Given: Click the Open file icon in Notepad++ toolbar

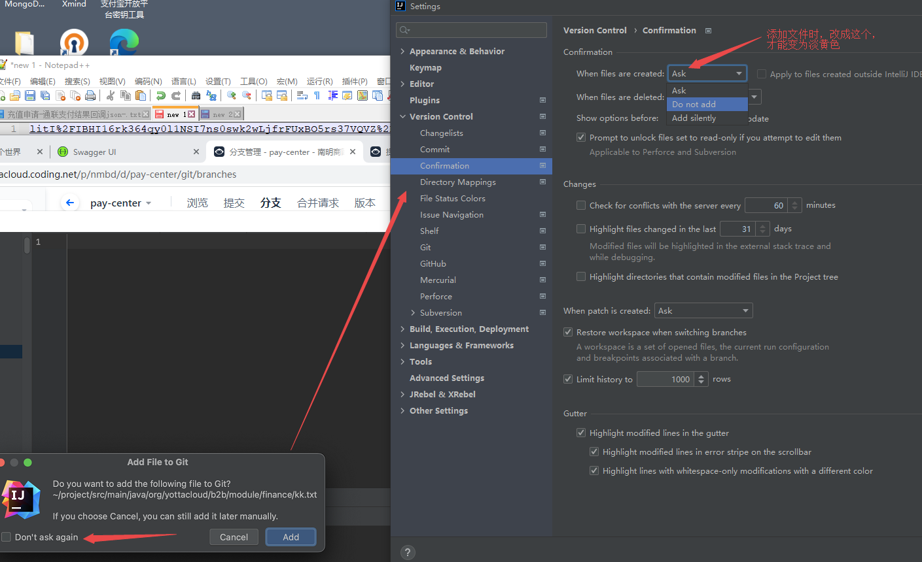Looking at the screenshot, I should click(14, 96).
